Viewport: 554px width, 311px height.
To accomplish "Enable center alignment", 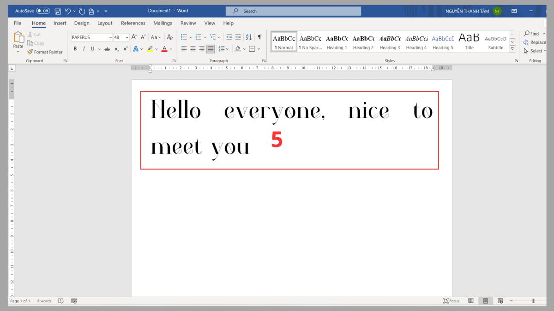I will tap(192, 48).
